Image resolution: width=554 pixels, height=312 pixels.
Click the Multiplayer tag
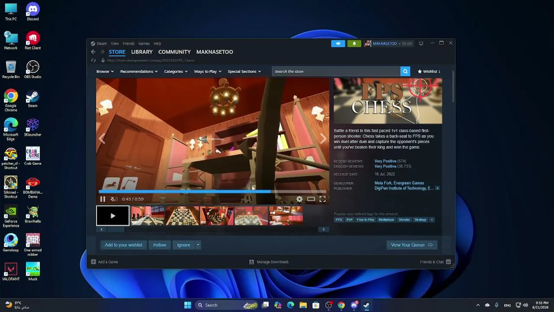click(x=387, y=220)
